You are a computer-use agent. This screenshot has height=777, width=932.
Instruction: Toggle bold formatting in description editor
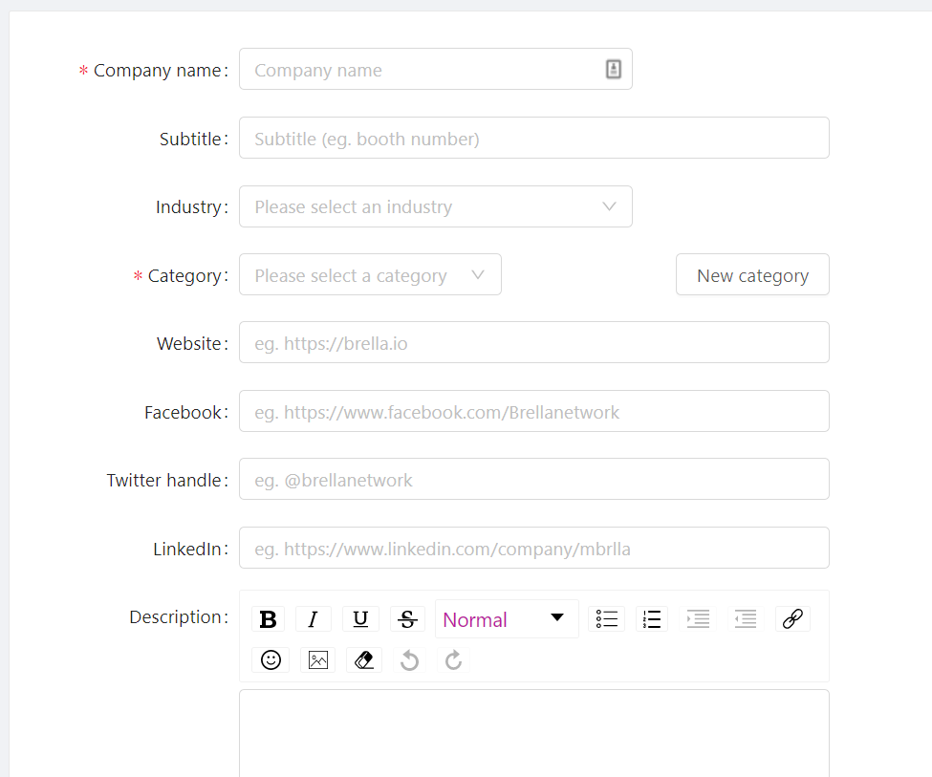268,619
